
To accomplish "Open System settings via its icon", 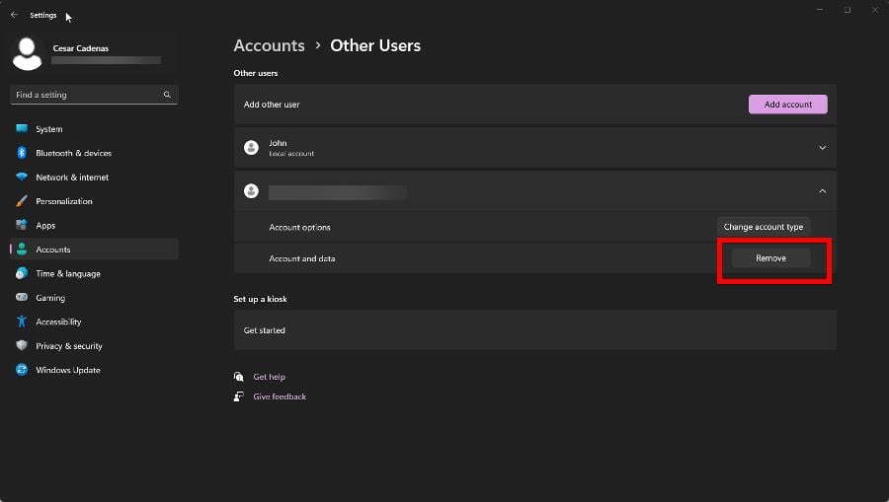I will [x=22, y=129].
